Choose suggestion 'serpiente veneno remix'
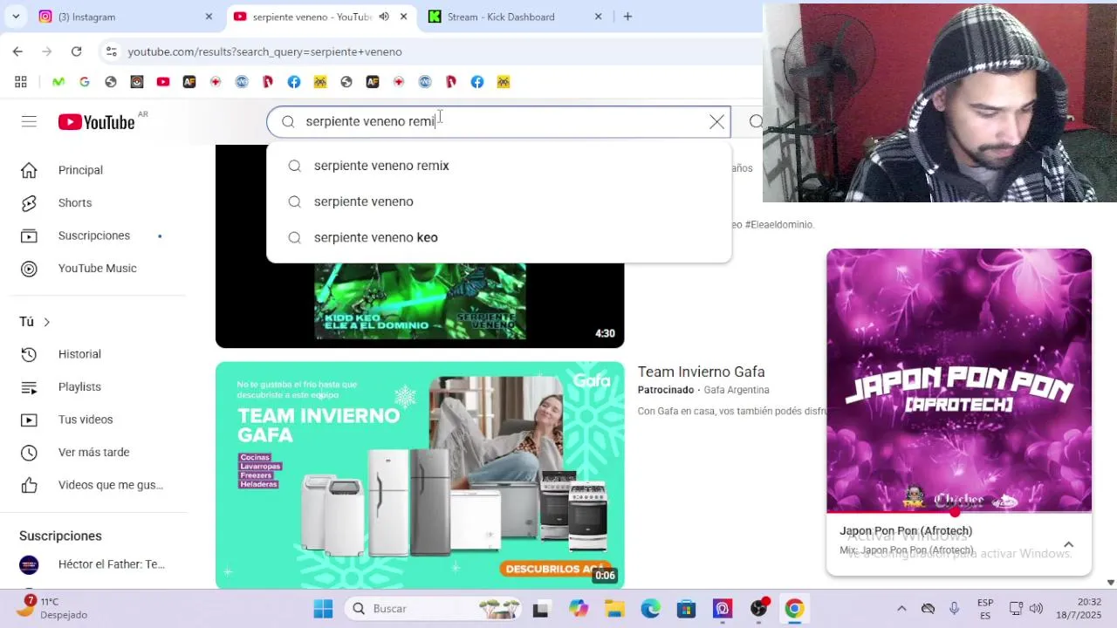Screen dimensions: 1117x628 498,166
